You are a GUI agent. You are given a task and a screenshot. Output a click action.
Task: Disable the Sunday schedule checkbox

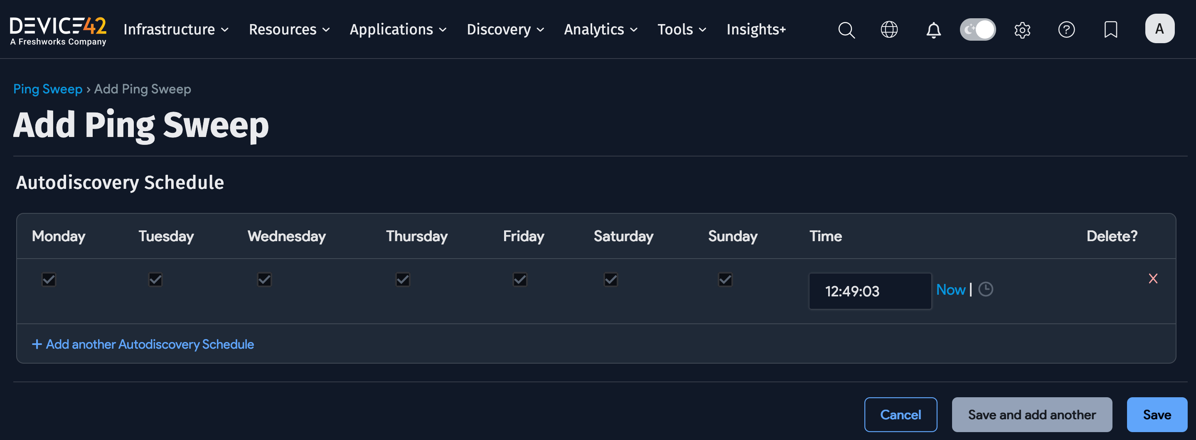click(725, 279)
